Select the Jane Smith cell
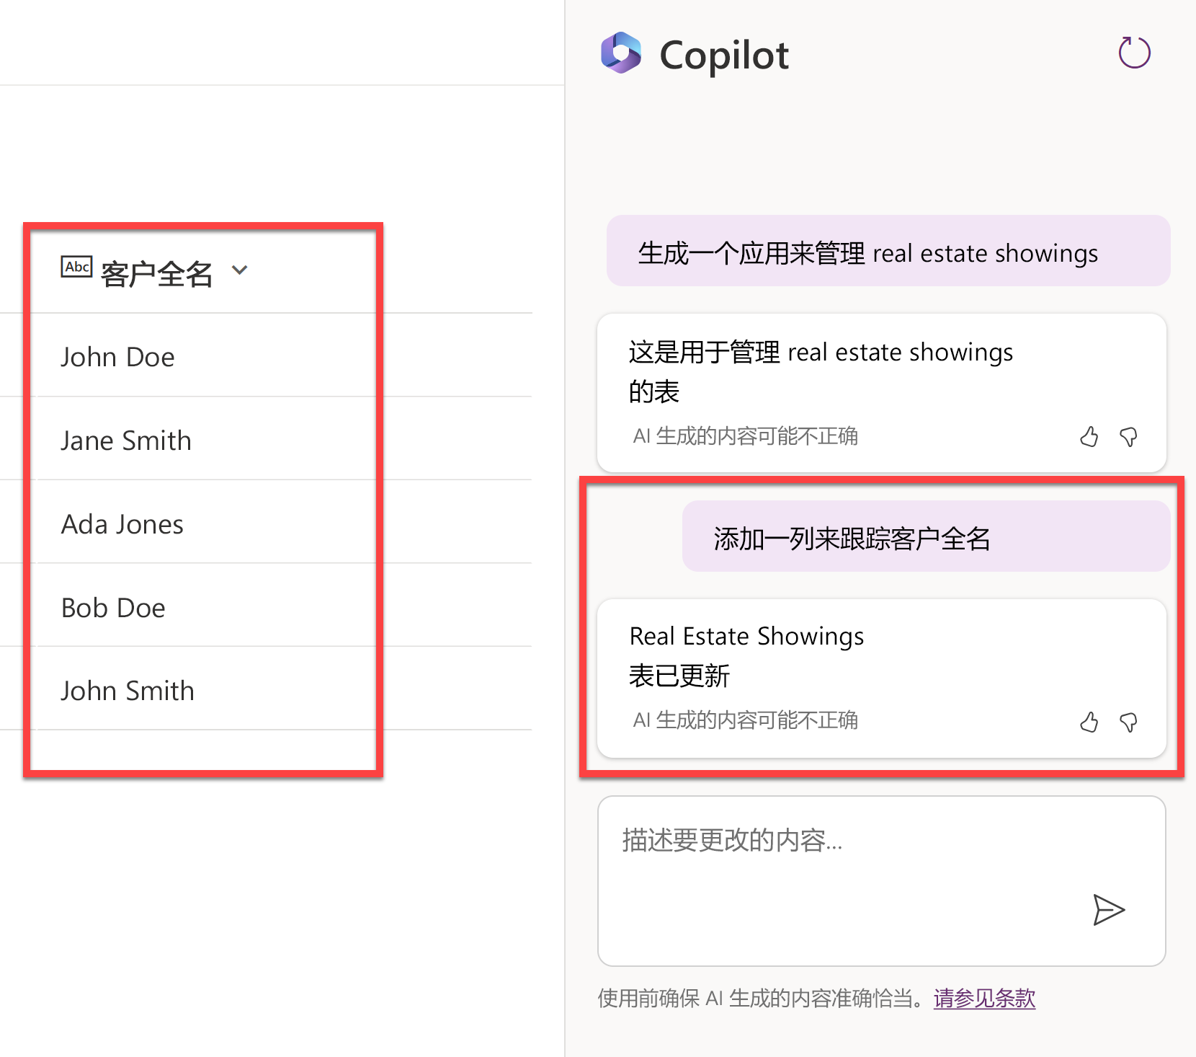The width and height of the screenshot is (1196, 1057). (126, 441)
